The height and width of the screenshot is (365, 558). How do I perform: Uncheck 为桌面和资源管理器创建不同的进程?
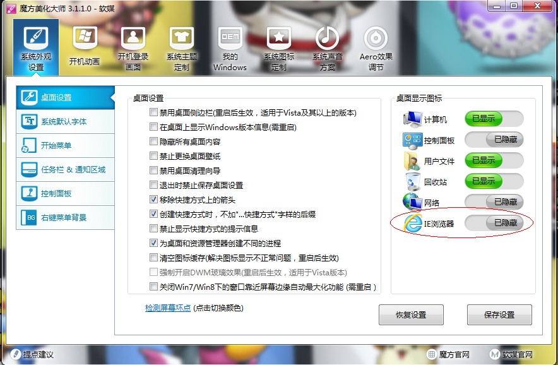(153, 243)
